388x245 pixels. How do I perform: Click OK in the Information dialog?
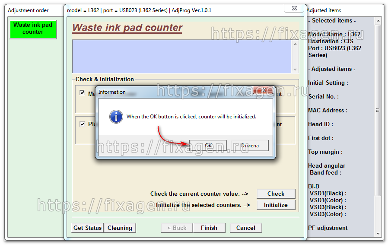coord(208,146)
